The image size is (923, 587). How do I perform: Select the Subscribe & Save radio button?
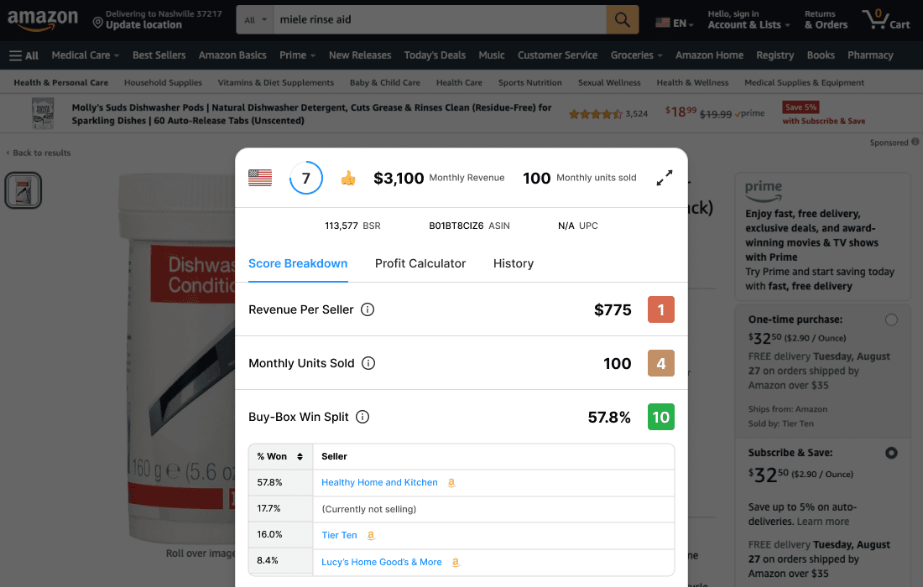[x=891, y=453]
